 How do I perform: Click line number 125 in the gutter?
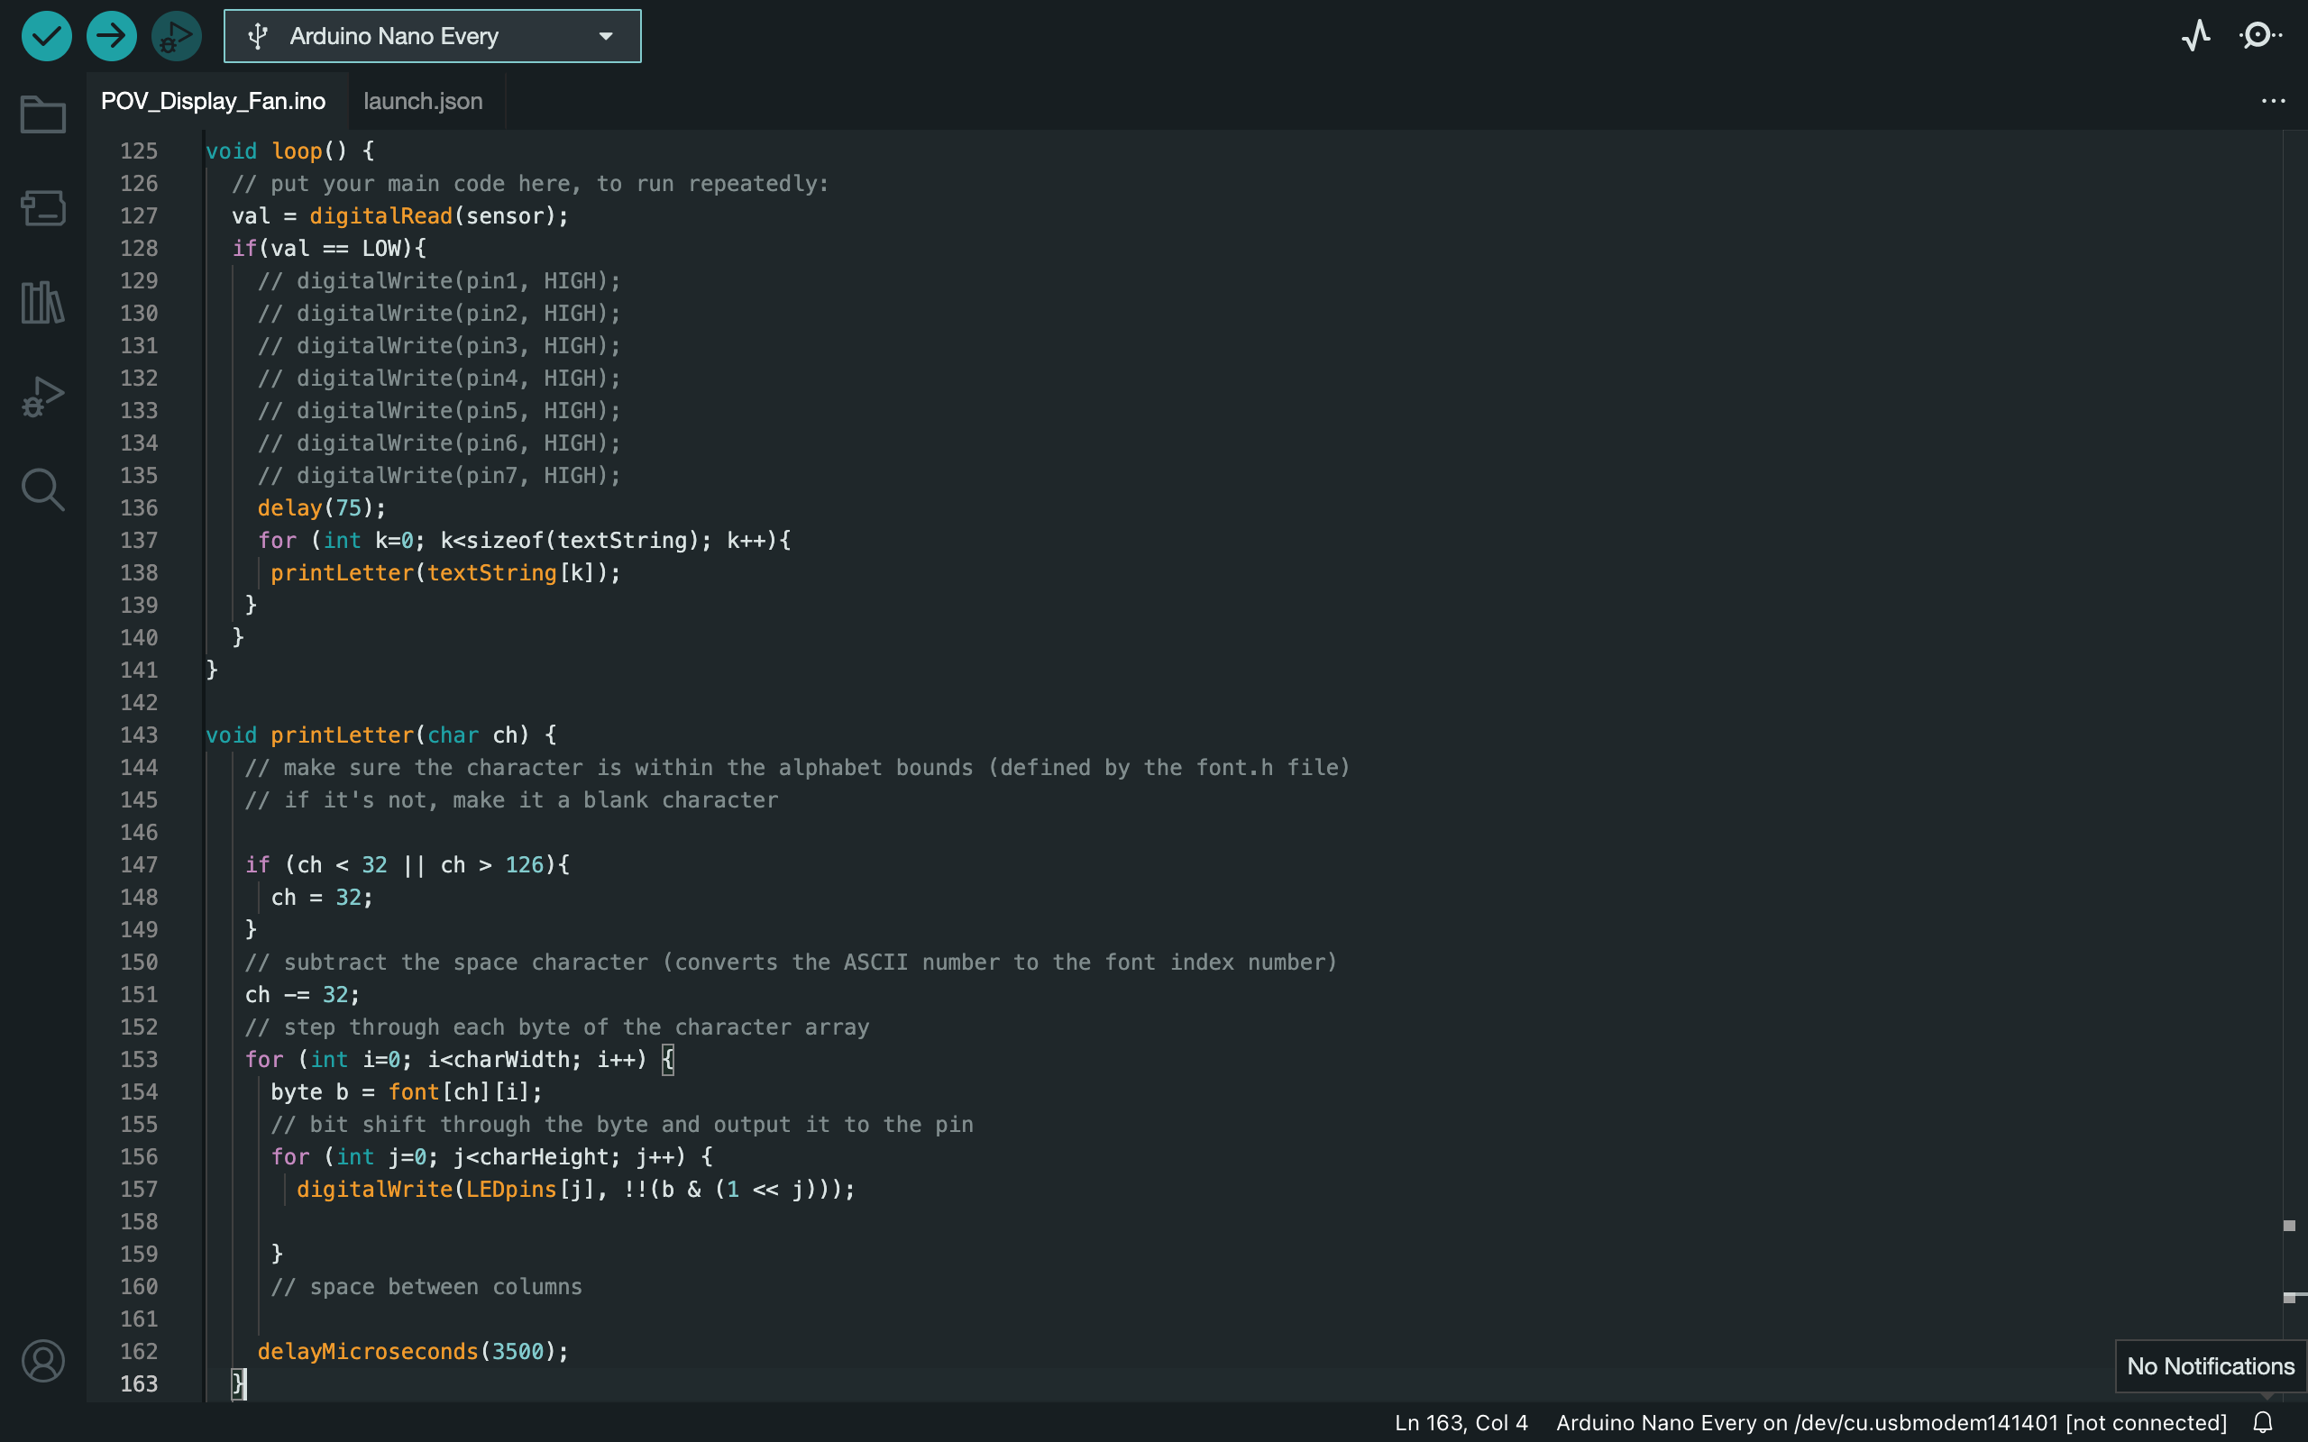[x=139, y=151]
